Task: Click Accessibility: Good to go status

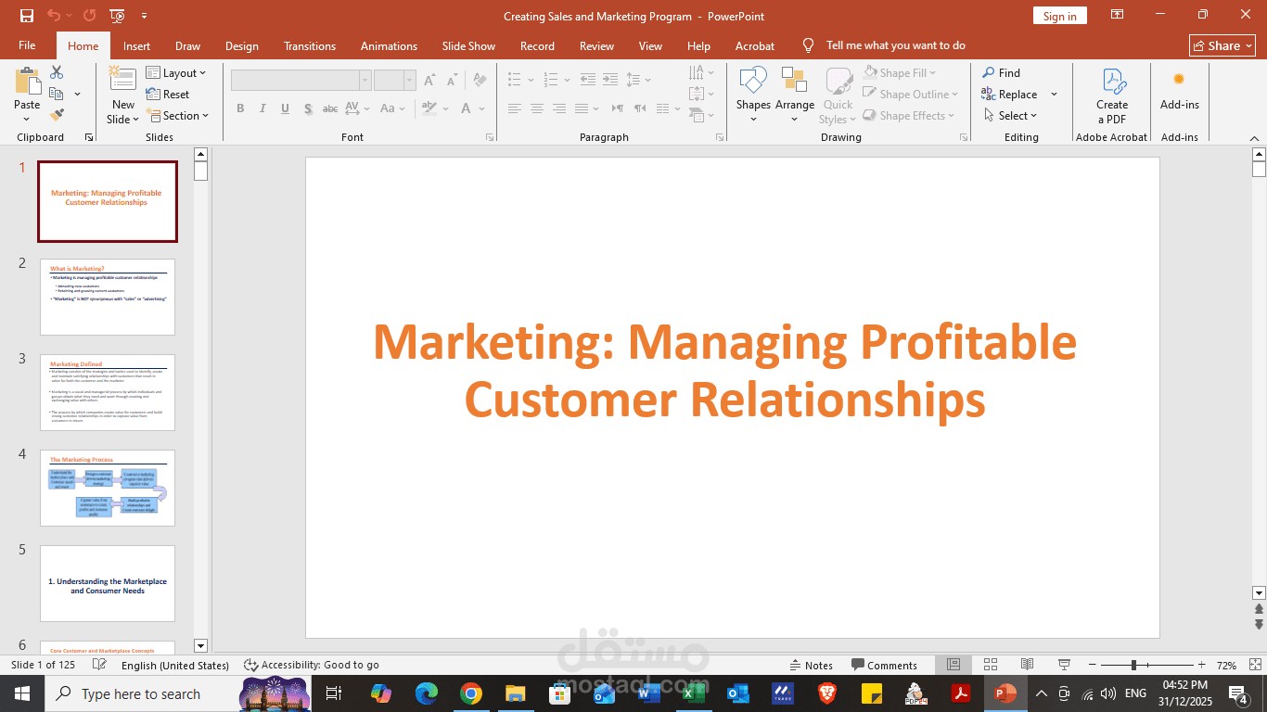Action: [312, 665]
